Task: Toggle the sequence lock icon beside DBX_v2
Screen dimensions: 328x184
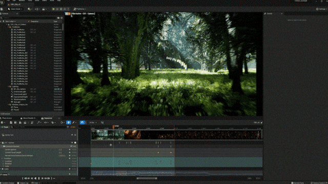Action: (261, 123)
